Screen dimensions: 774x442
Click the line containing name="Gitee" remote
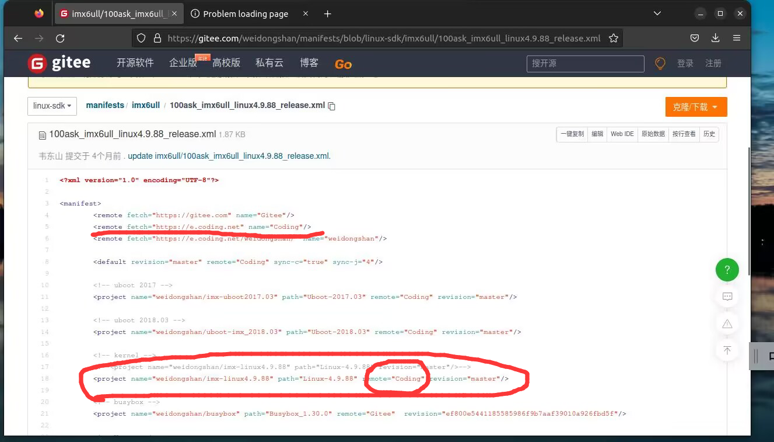(x=194, y=215)
